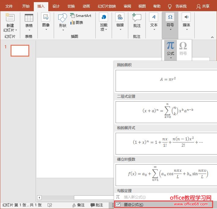217x209 pixels.
Task: Open the Shapes (形状) gallery icon
Action: pos(62,18)
